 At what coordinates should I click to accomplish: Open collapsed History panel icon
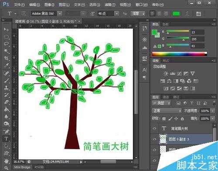coord(145,28)
